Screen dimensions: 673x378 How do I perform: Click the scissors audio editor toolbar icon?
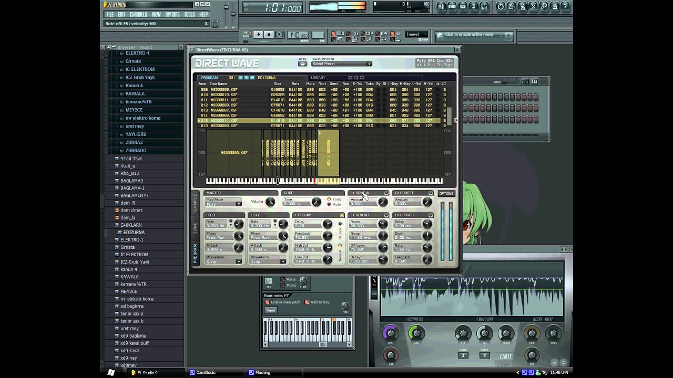(533, 7)
